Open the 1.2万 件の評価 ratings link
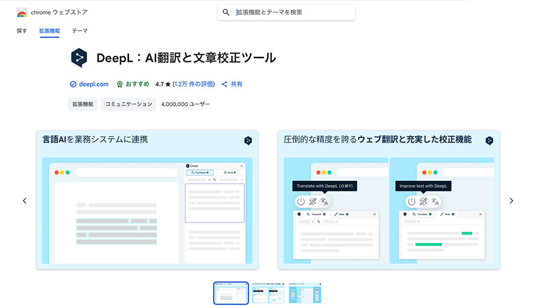 (194, 84)
